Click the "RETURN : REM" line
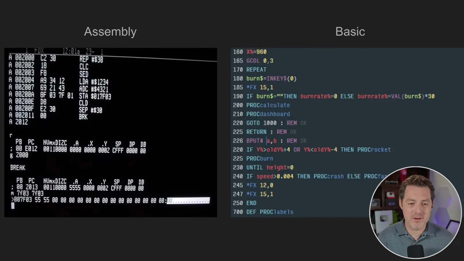The width and height of the screenshot is (464, 261). [x=265, y=132]
